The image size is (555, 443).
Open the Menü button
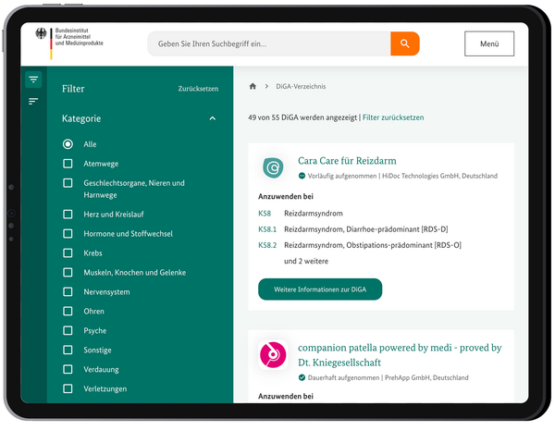(489, 43)
